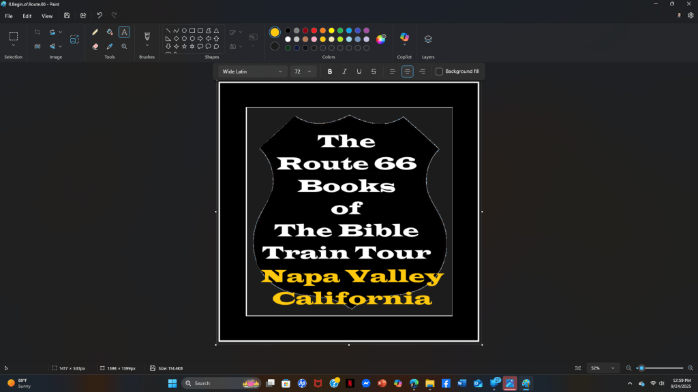Open the Layers panel
The width and height of the screenshot is (698, 392).
click(428, 39)
